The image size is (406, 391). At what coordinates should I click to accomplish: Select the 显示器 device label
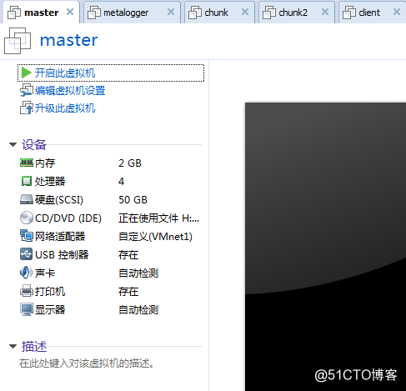click(x=50, y=310)
